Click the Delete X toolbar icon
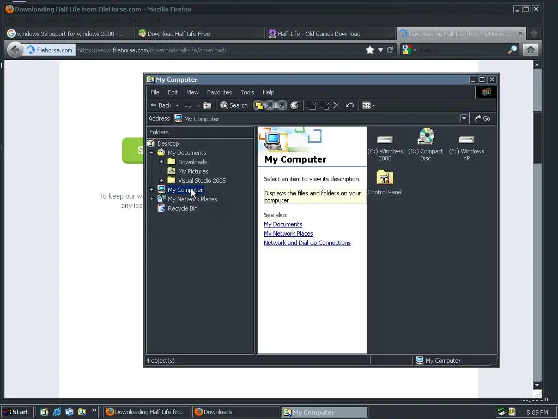Image resolution: width=558 pixels, height=419 pixels. (x=337, y=105)
